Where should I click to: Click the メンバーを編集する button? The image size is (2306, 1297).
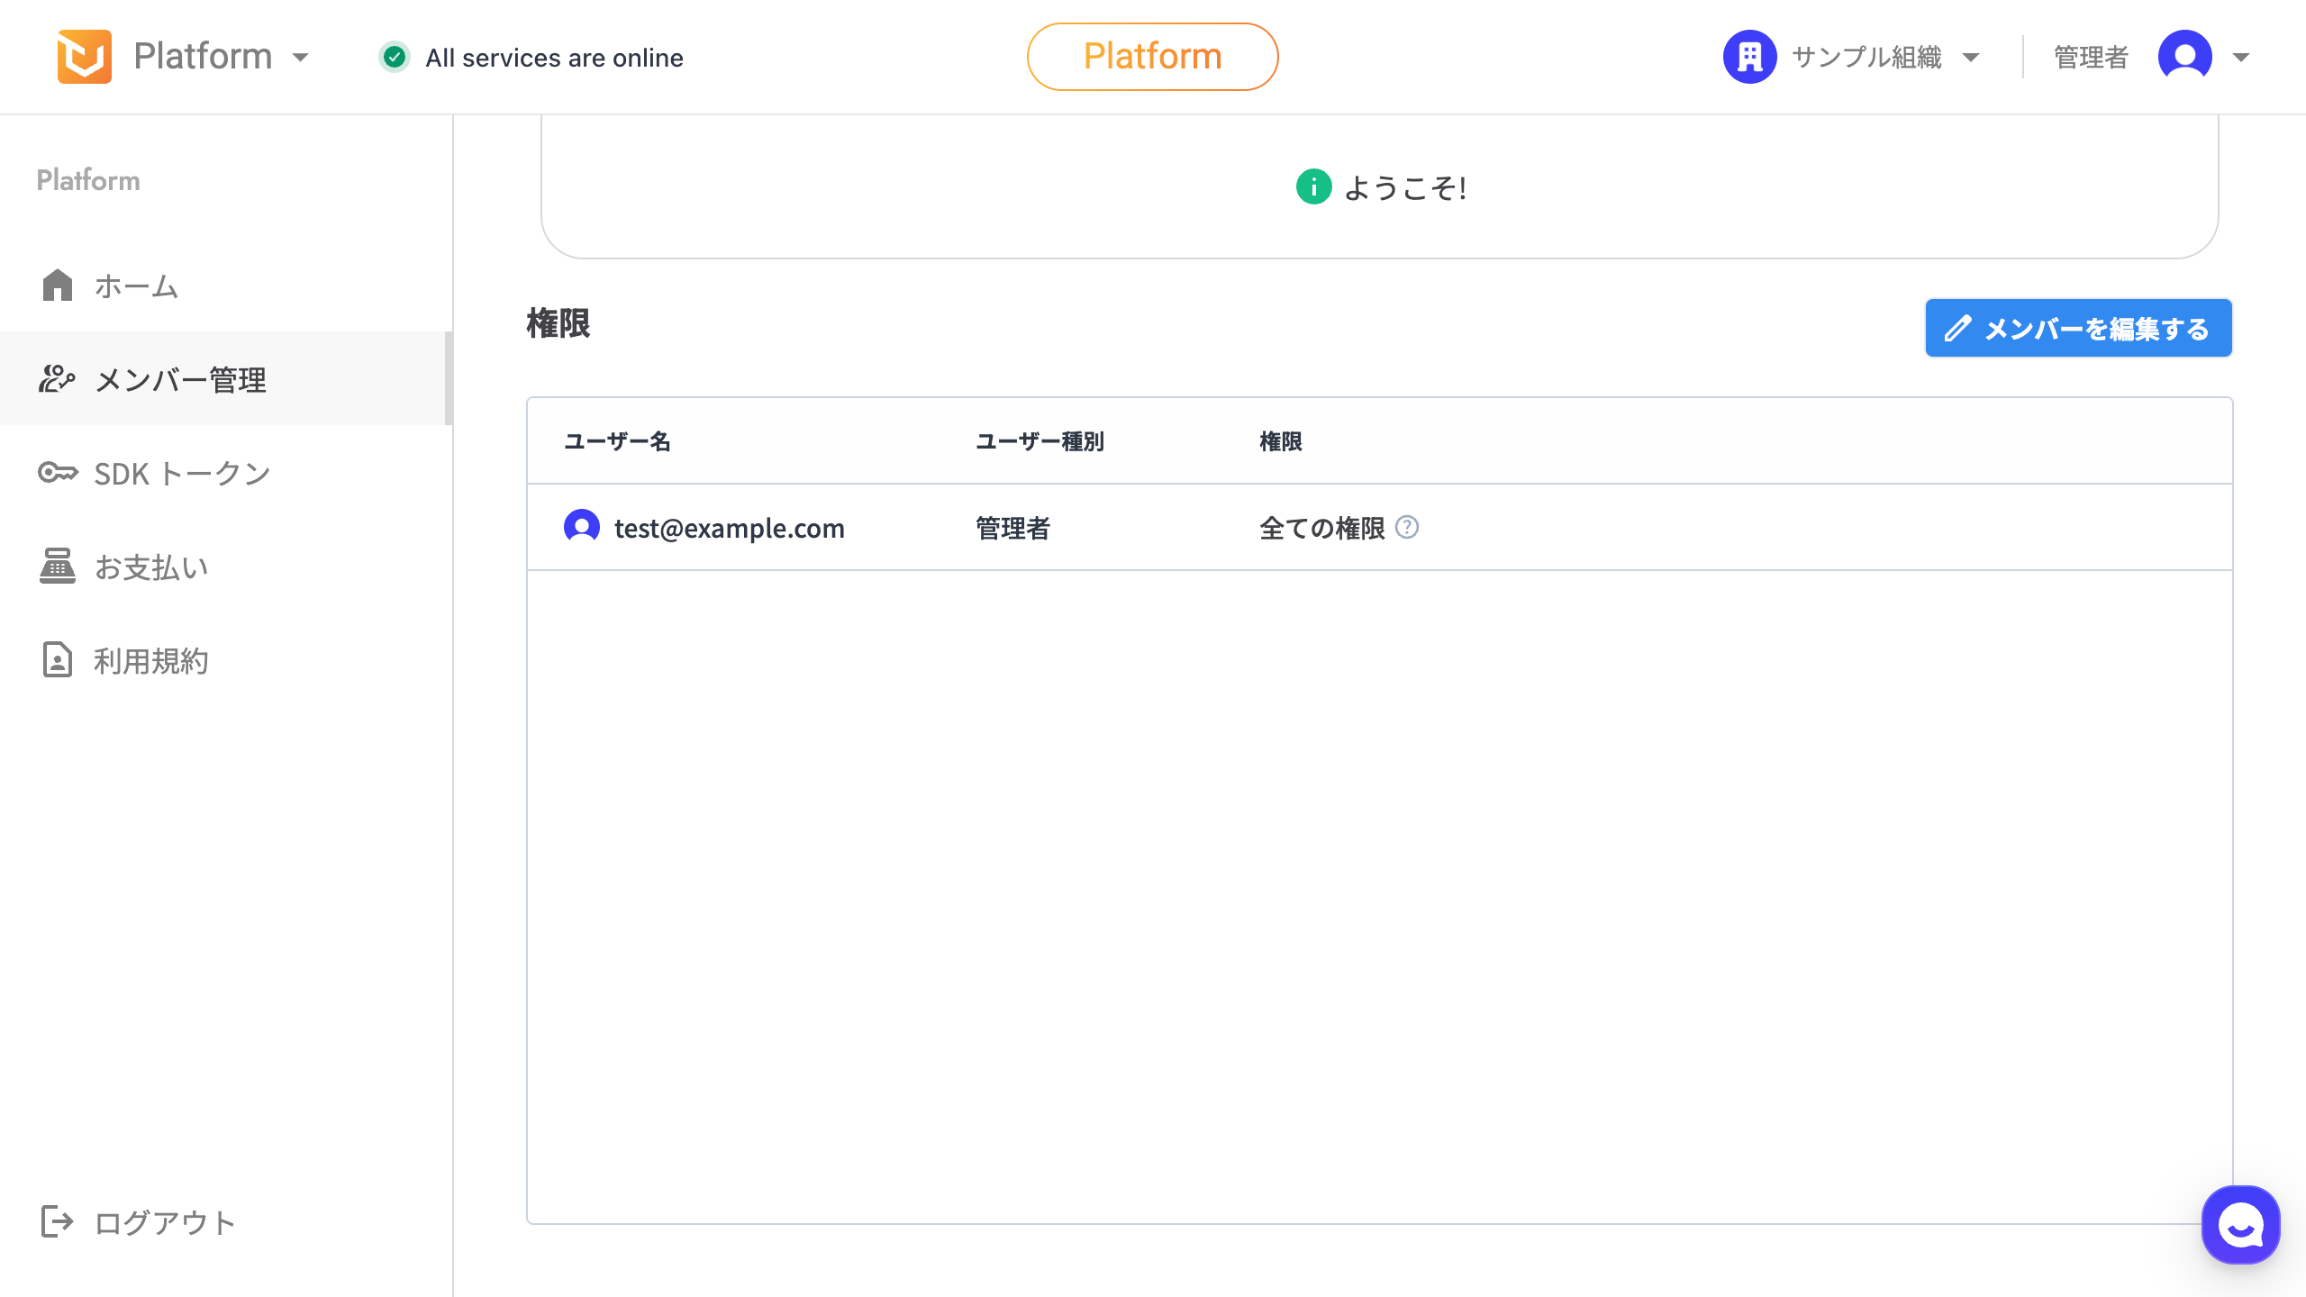point(2078,328)
